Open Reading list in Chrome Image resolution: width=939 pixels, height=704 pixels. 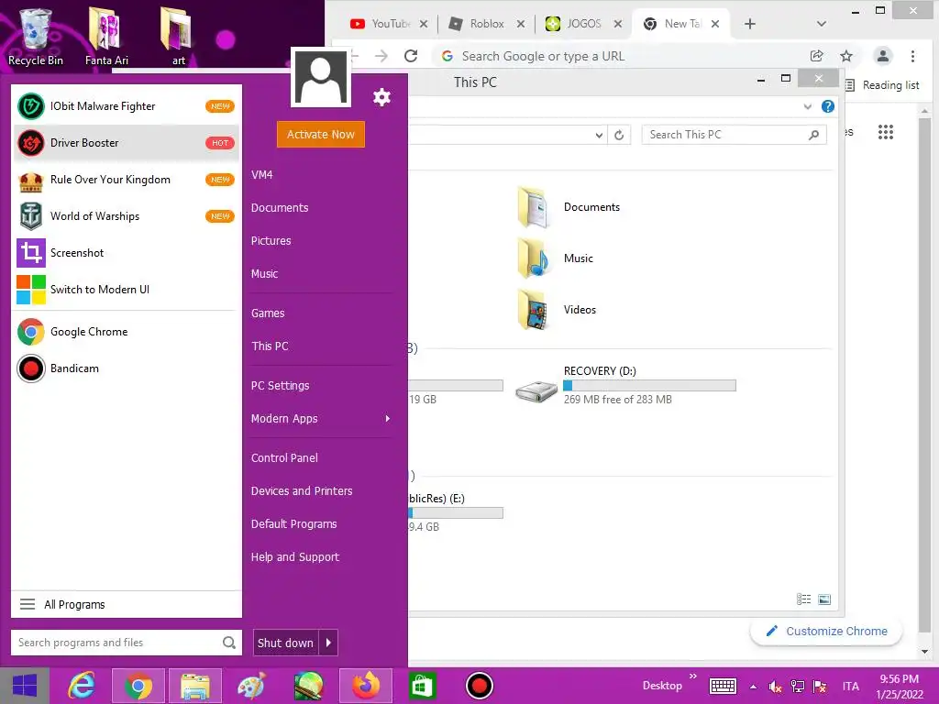coord(882,85)
